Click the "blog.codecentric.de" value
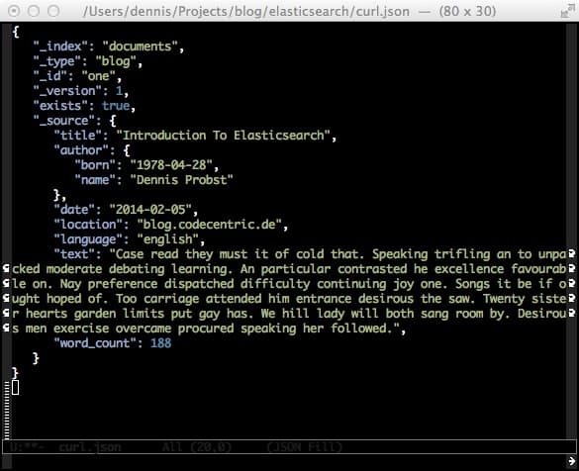 pyautogui.click(x=210, y=225)
